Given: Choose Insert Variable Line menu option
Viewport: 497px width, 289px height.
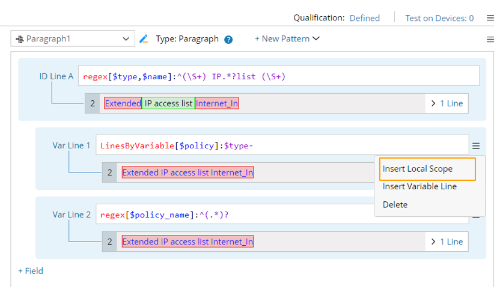Looking at the screenshot, I should (419, 187).
